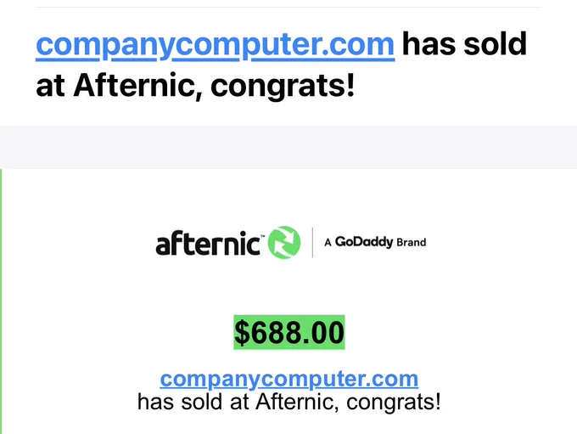Click the vertical divider between afternic and GoDaddy

pos(312,242)
